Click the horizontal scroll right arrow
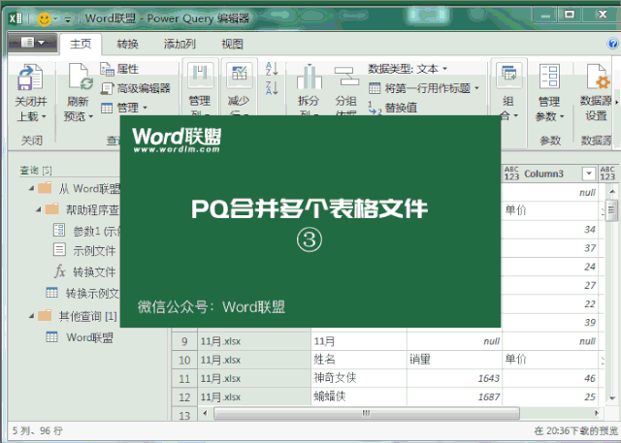Screen dimensions: 621x443 click(x=597, y=413)
